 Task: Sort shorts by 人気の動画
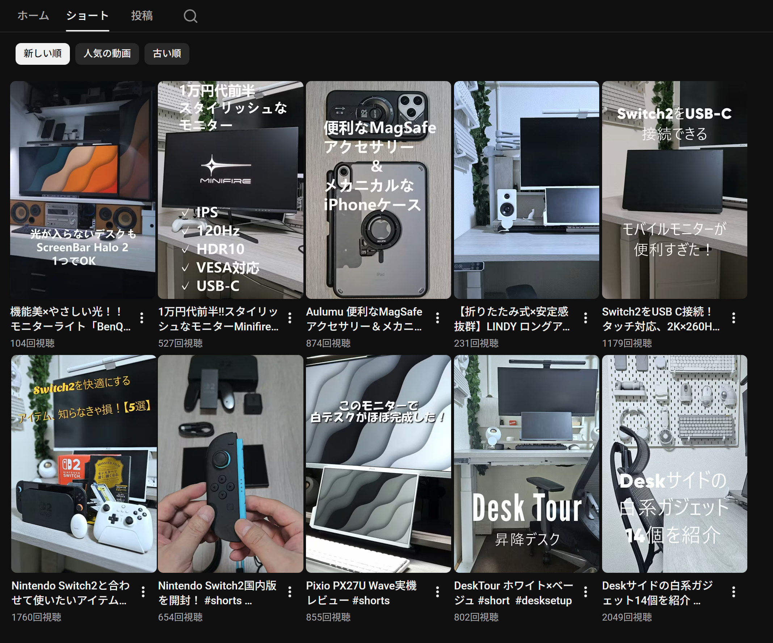tap(107, 54)
